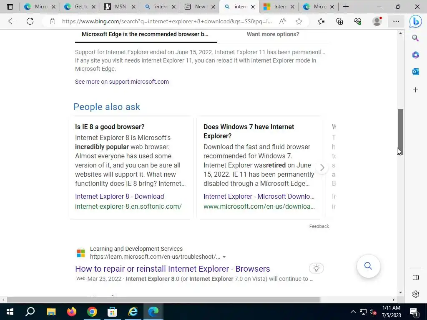Open the sidebar Search icon
427x320 pixels.
415,38
